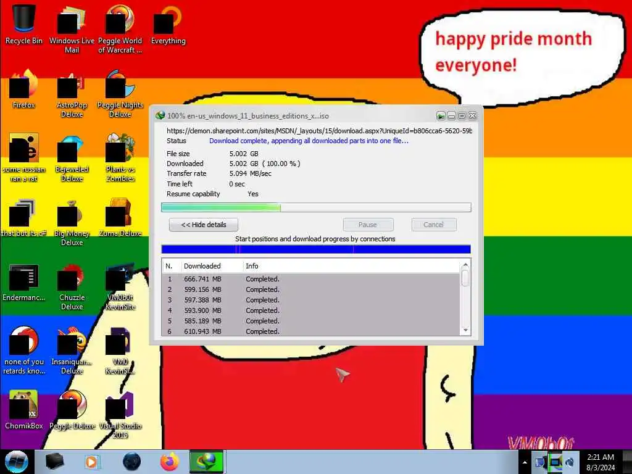
Task: Open the media player taskbar icon
Action: (92, 462)
